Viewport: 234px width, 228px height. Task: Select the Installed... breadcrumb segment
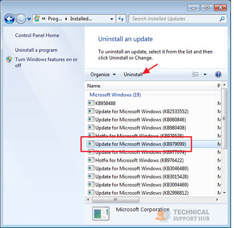click(81, 19)
